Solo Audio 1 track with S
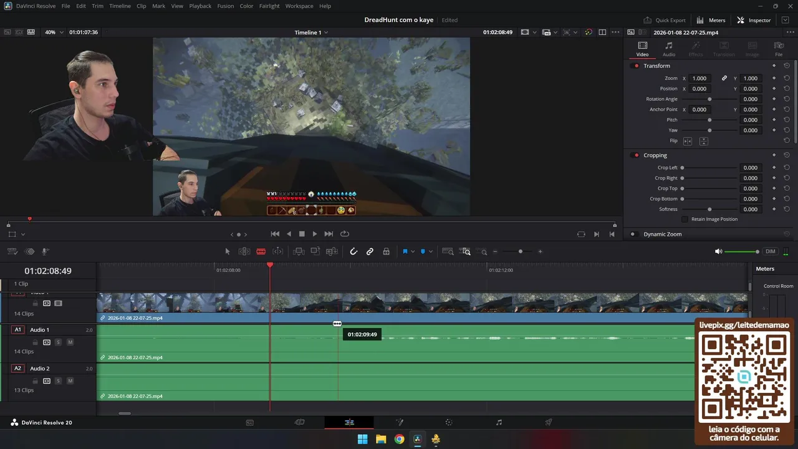The image size is (798, 449). (x=58, y=342)
